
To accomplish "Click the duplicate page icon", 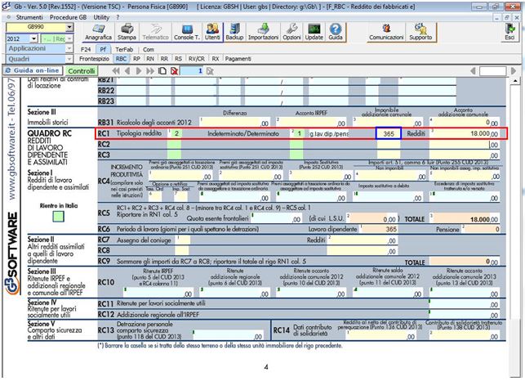I will tap(162, 71).
